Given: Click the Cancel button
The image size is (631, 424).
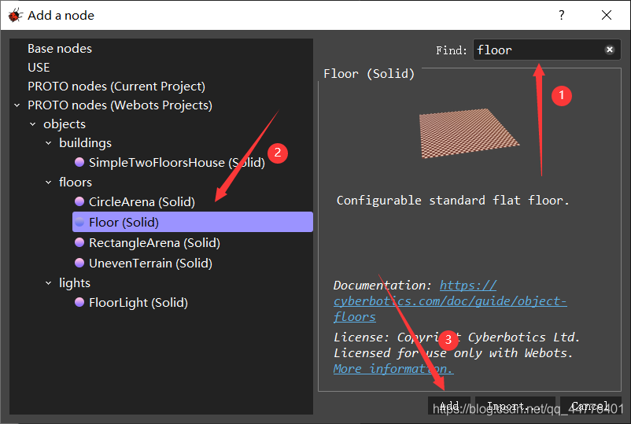Looking at the screenshot, I should click(x=590, y=405).
